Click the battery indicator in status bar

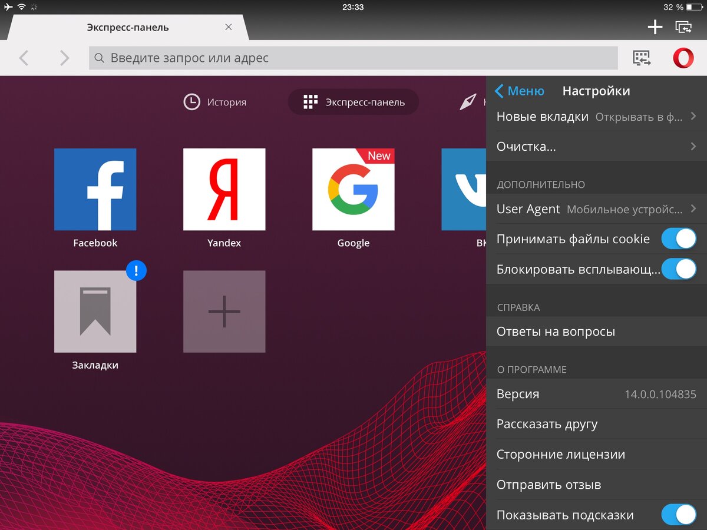(x=695, y=7)
